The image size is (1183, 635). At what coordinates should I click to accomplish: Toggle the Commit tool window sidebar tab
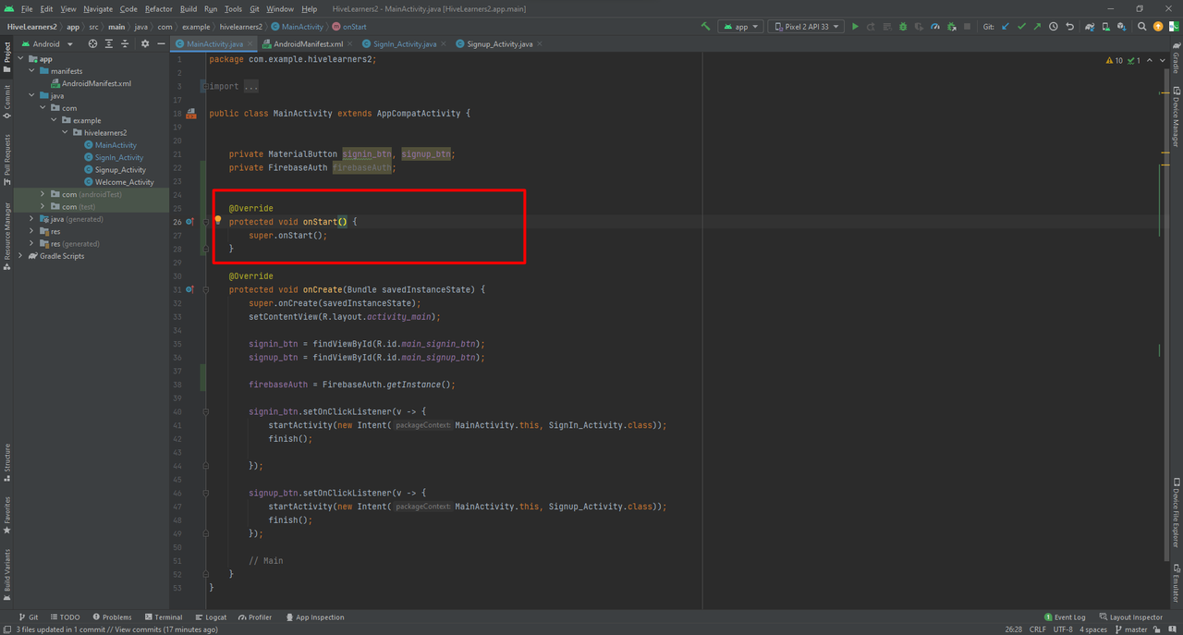pos(7,102)
